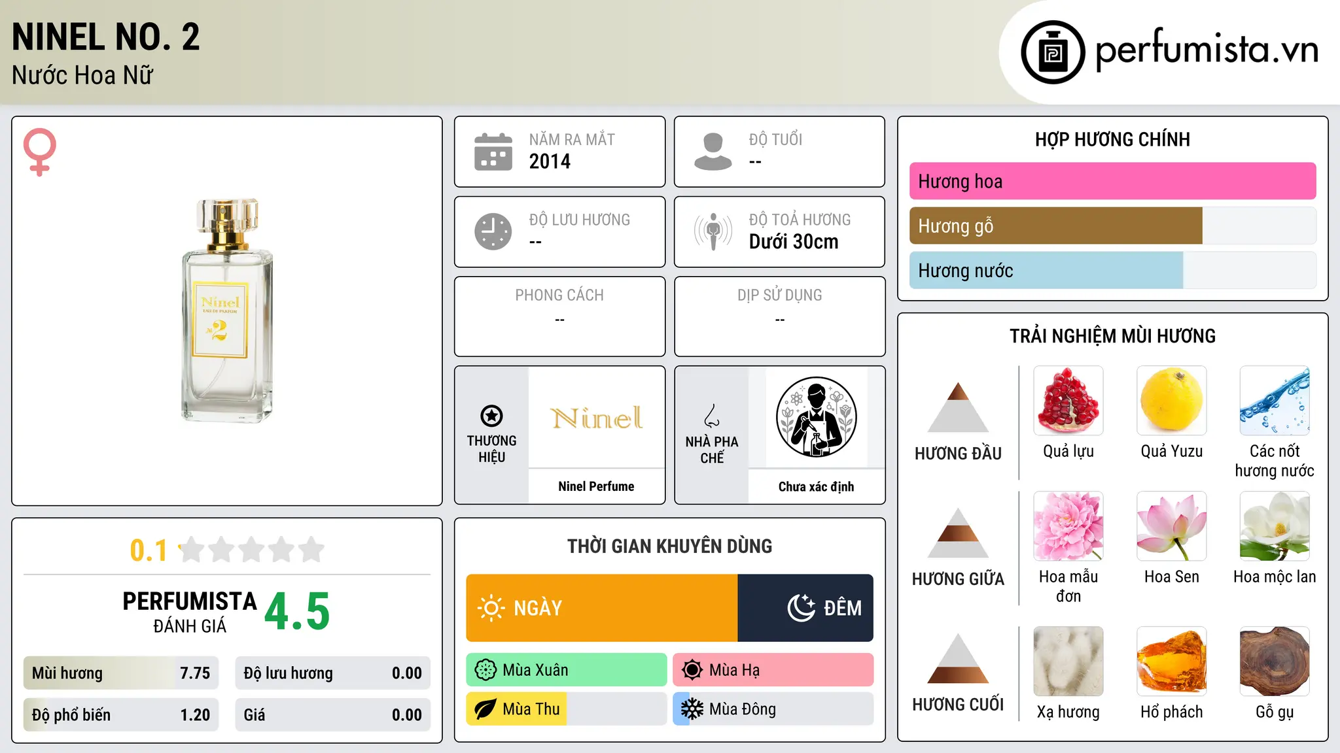Click the Mùi hương 7.75 score row
The width and height of the screenshot is (1340, 753).
point(121,673)
